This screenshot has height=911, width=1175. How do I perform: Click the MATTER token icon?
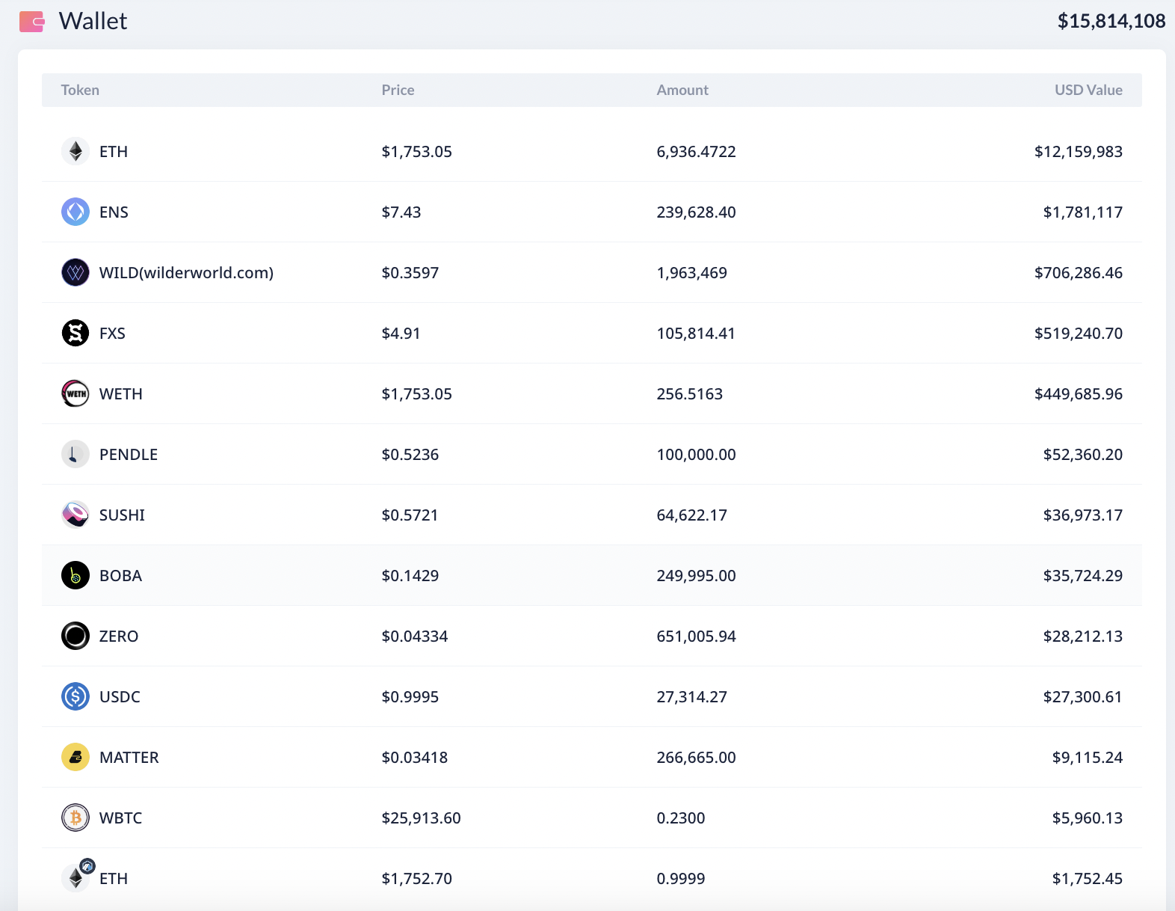tap(75, 757)
